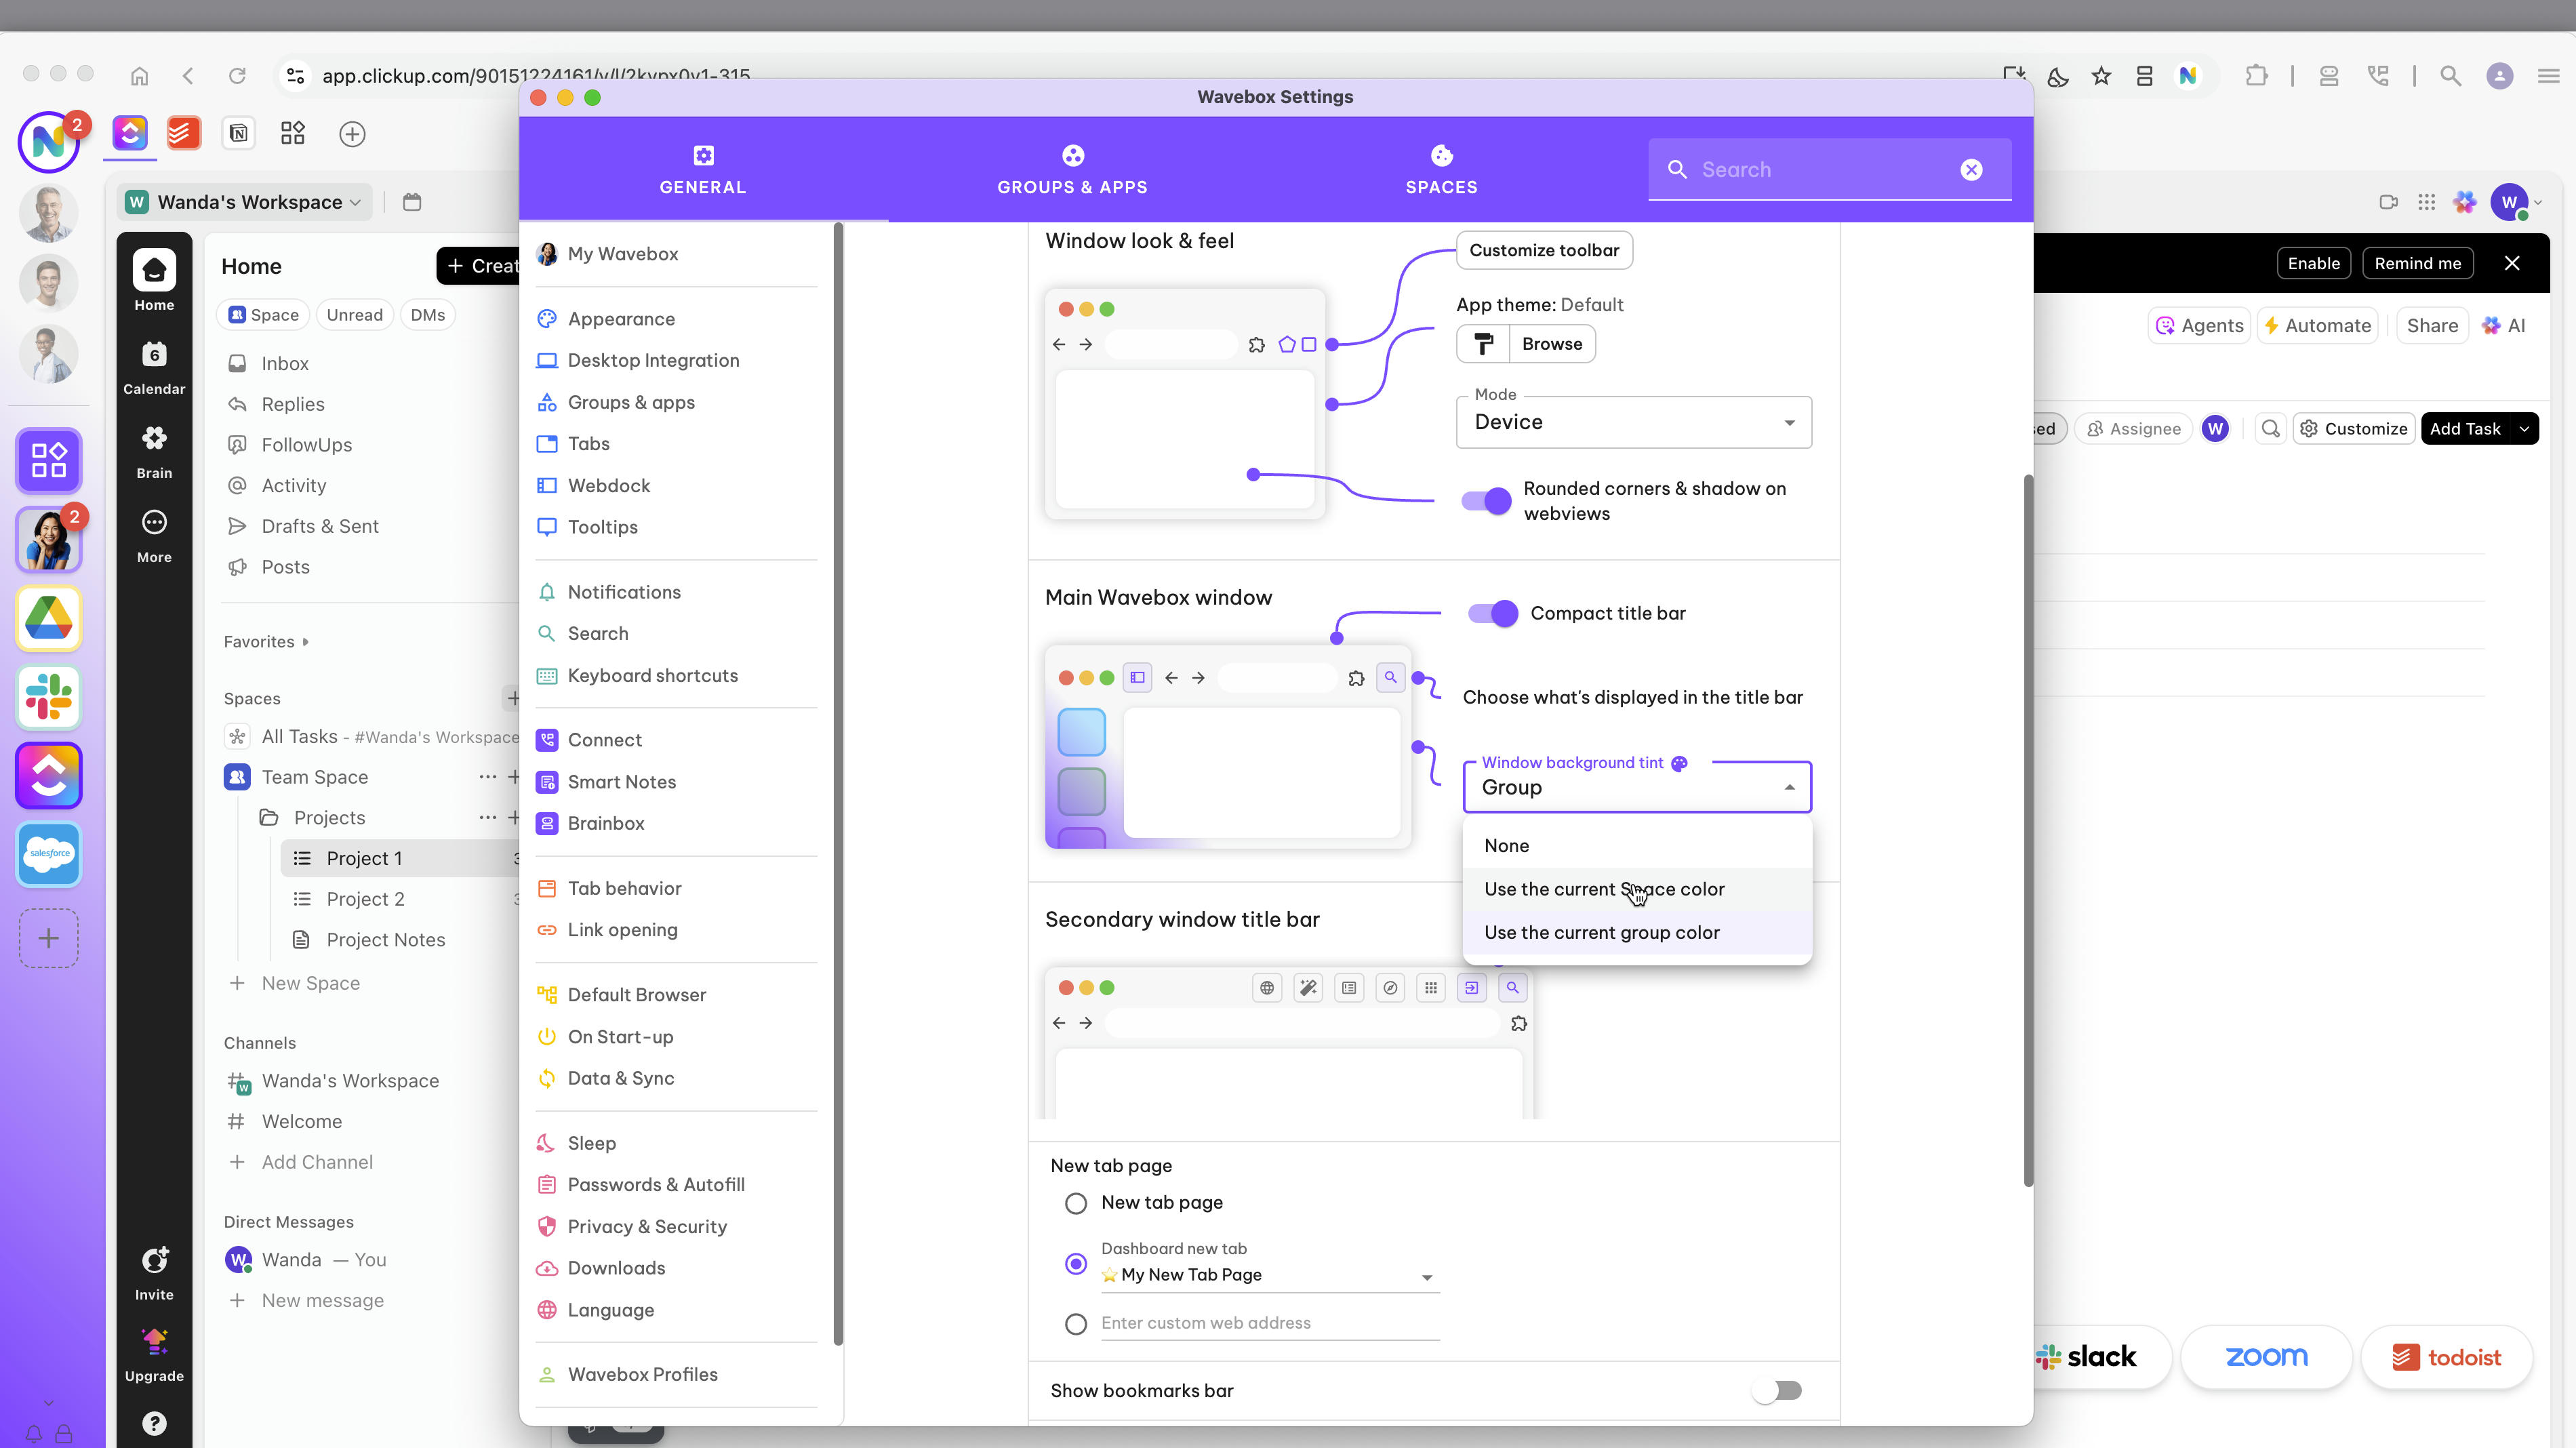2576x1448 pixels.
Task: Click the hamburger menu icon at top right
Action: [2548, 76]
